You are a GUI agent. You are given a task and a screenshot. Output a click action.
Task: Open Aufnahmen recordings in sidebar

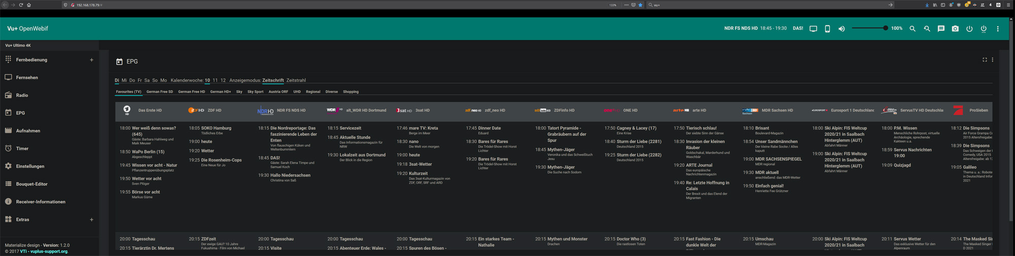tap(28, 131)
